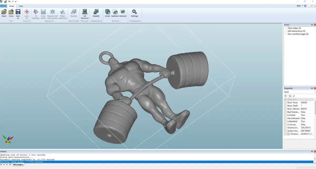Click the Close Solids tool
316x169 pixels.
(x=43, y=14)
